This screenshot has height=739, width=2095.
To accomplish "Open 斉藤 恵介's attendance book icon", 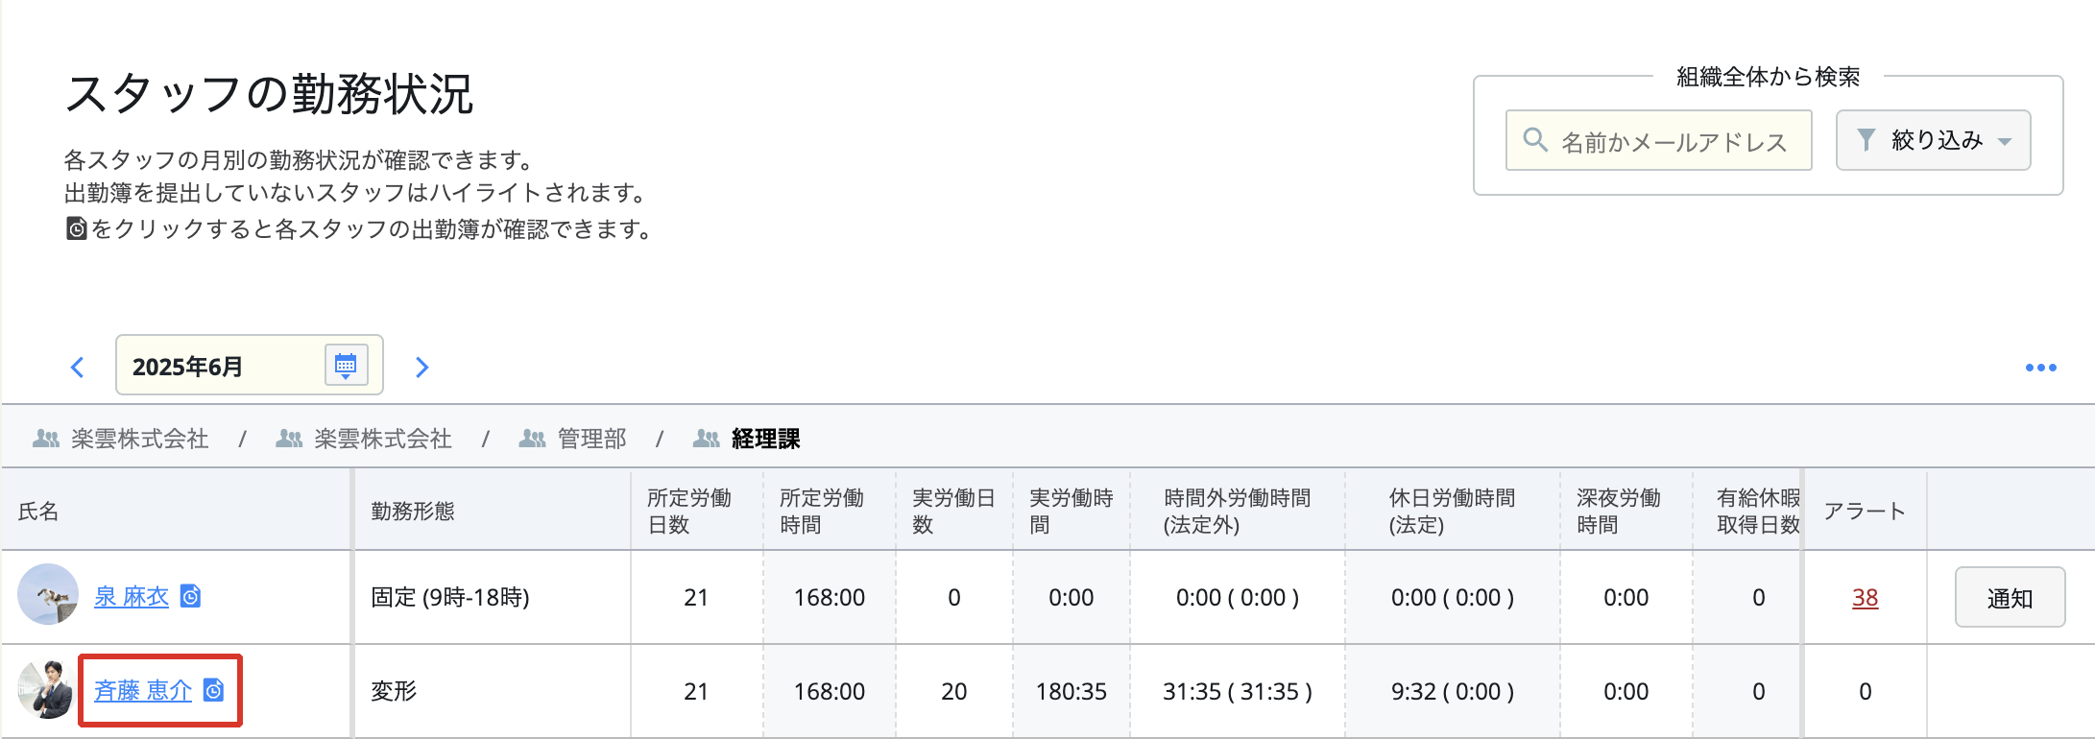I will 214,691.
